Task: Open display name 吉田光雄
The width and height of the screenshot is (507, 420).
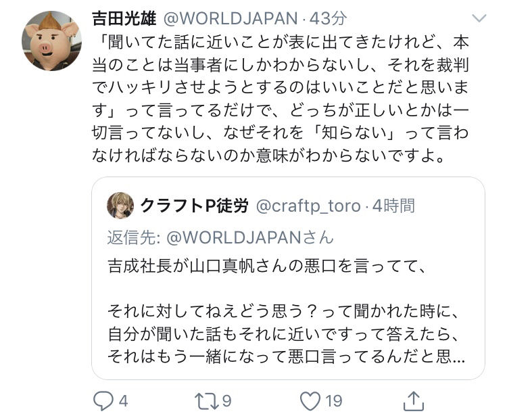Action: click(x=124, y=18)
